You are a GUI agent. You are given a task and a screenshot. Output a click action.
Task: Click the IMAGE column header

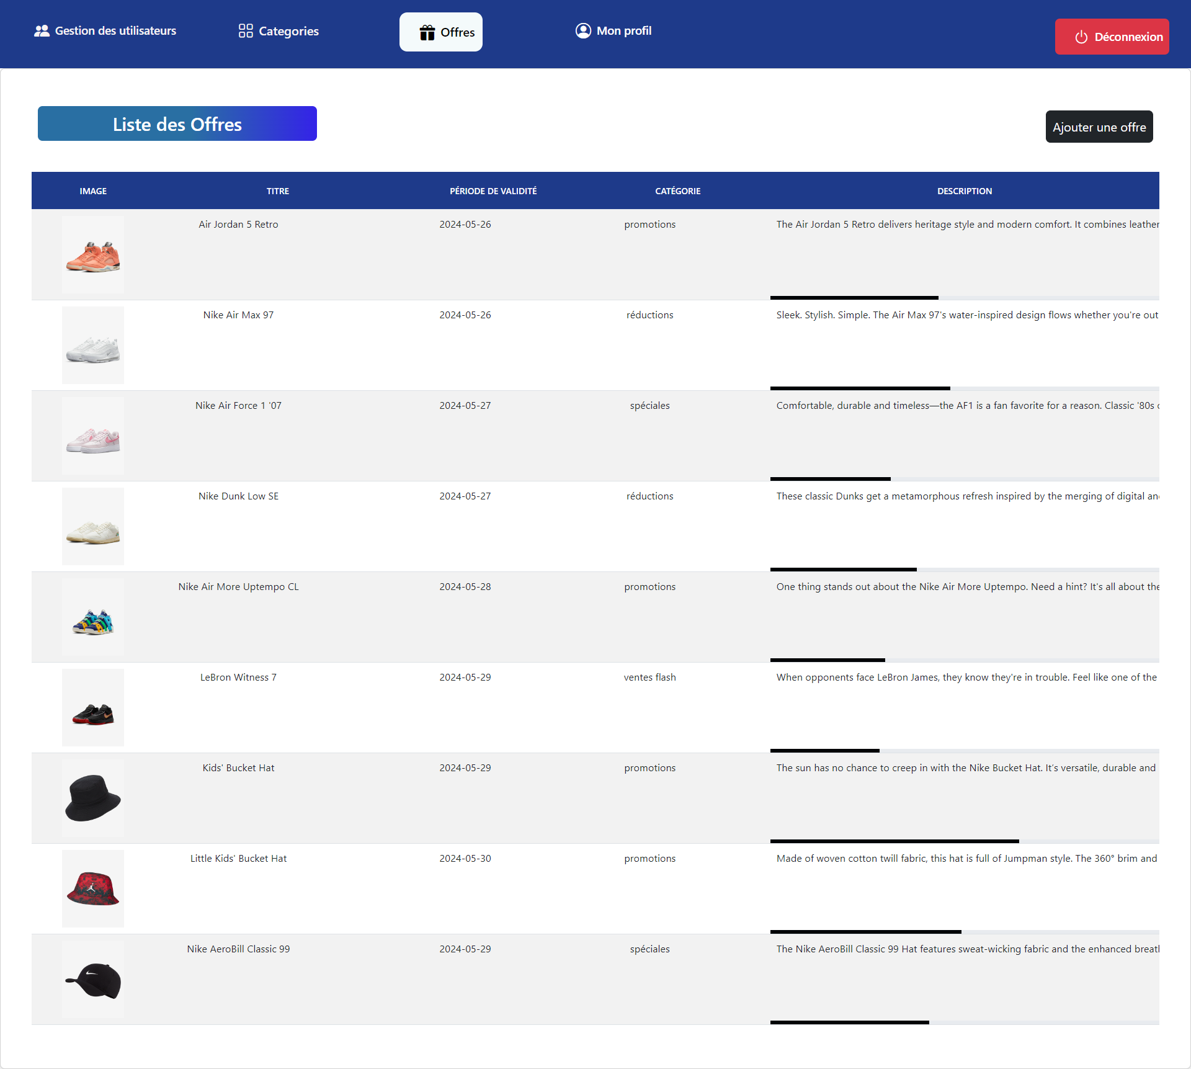pyautogui.click(x=93, y=191)
